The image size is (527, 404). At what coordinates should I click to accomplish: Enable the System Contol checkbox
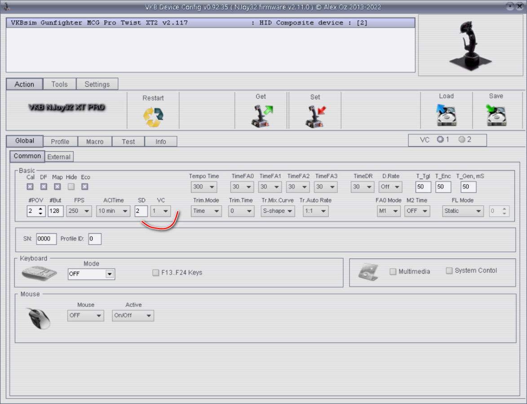pos(449,271)
